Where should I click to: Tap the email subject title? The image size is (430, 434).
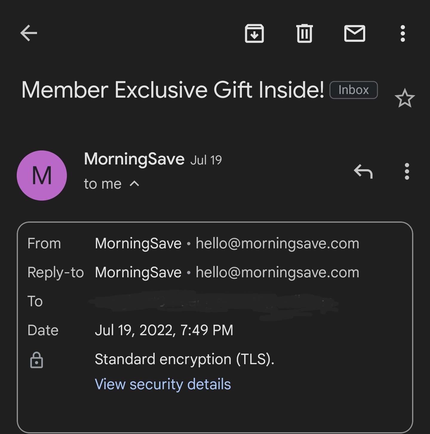[173, 90]
